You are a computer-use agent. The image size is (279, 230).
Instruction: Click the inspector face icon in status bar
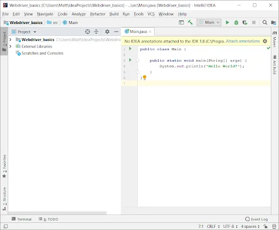point(274,226)
